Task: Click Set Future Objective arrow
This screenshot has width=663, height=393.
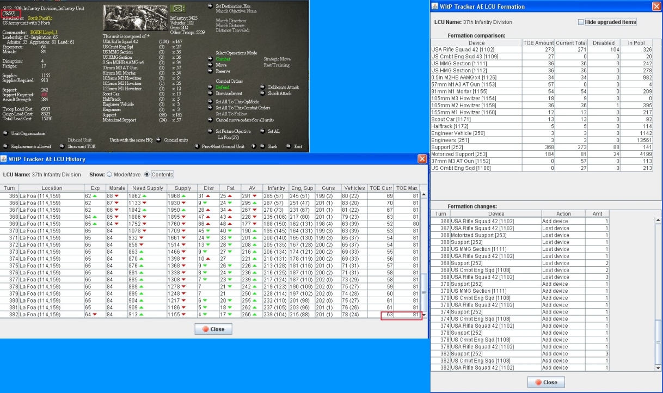Action: (211, 131)
